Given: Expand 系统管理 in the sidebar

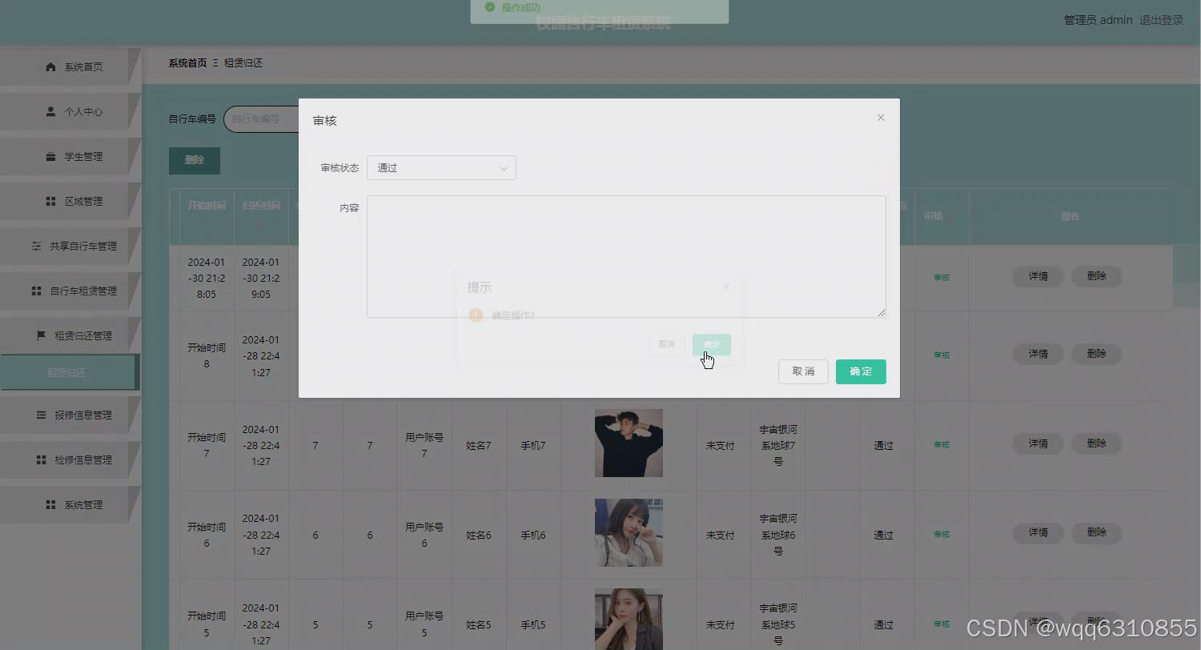Looking at the screenshot, I should [x=70, y=504].
